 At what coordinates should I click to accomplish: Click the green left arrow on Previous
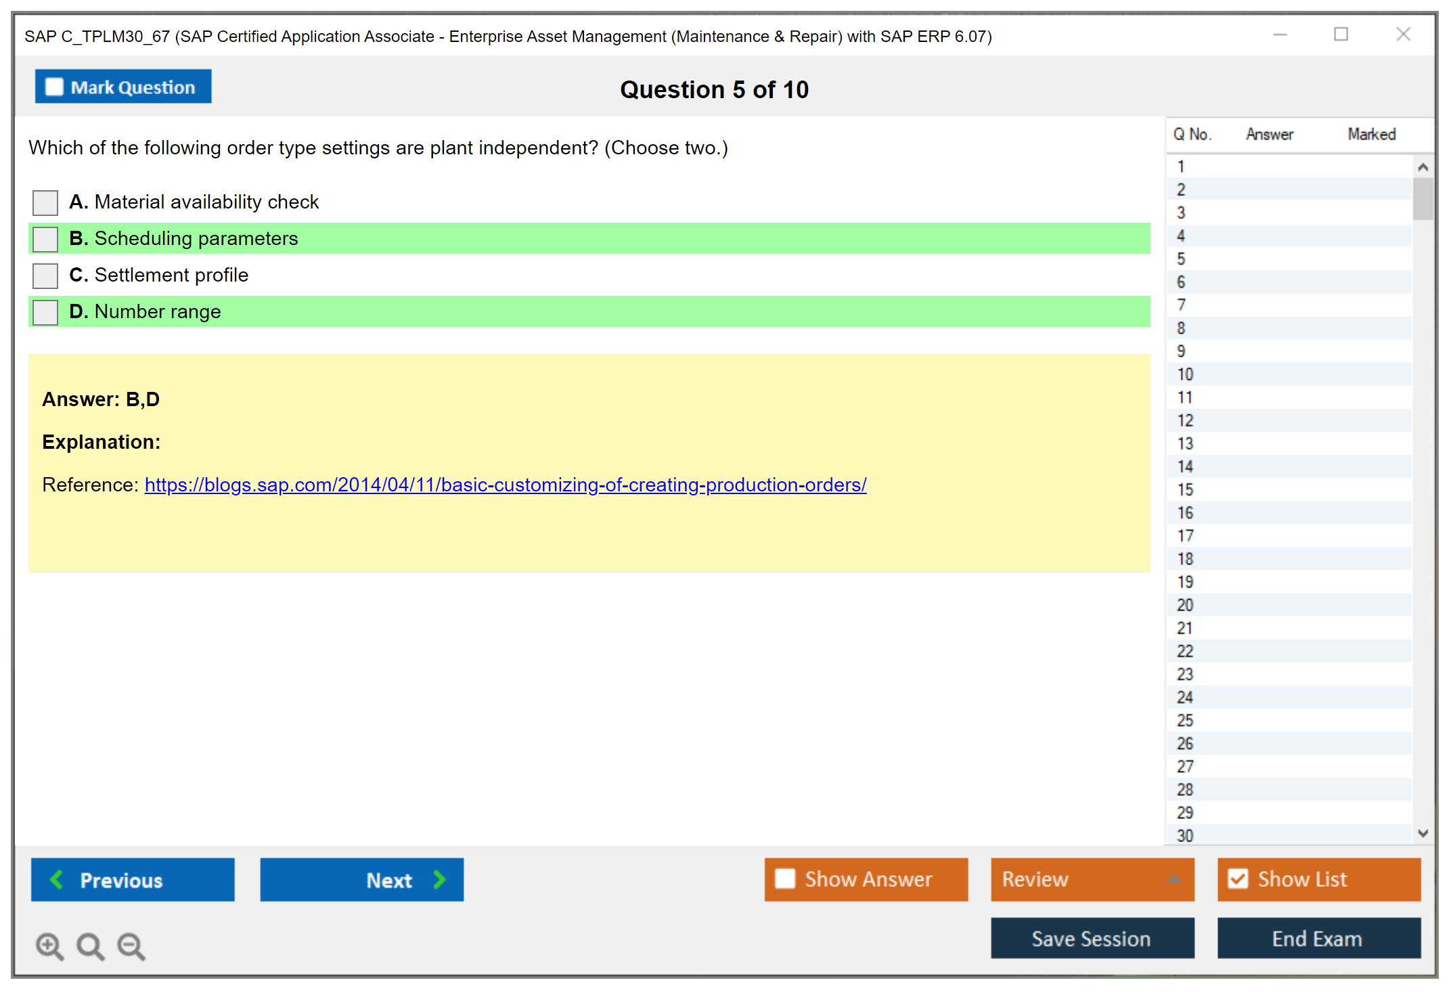57,879
